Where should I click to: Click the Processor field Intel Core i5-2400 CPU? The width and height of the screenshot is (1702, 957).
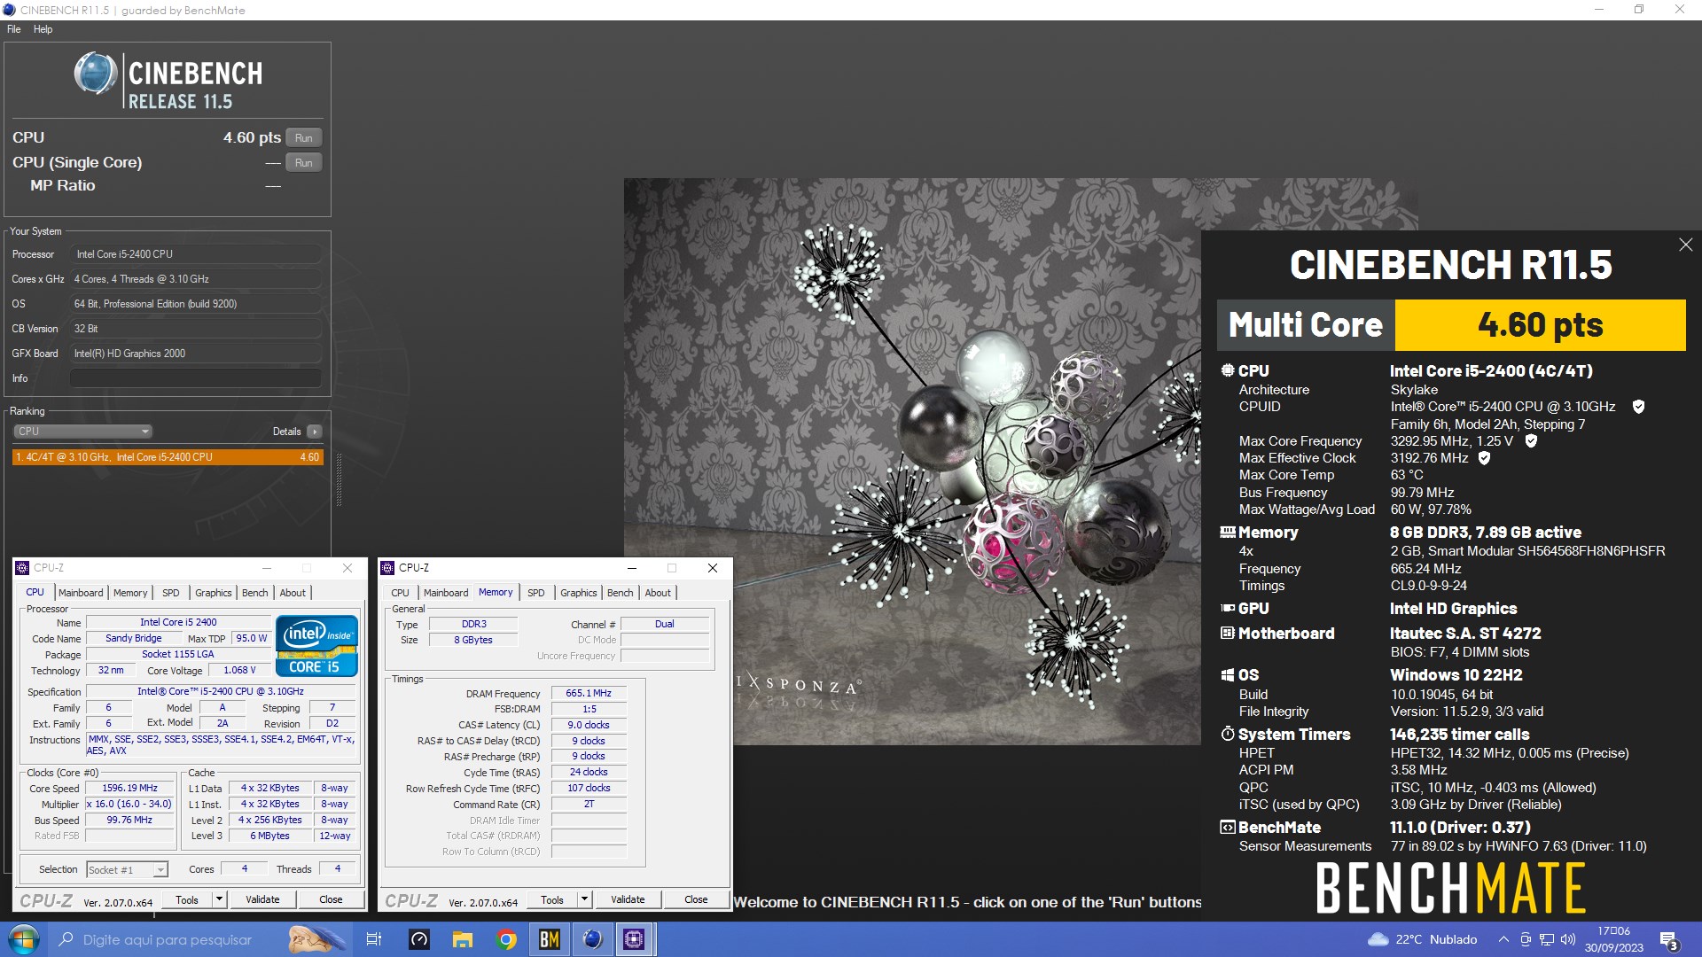pos(196,254)
